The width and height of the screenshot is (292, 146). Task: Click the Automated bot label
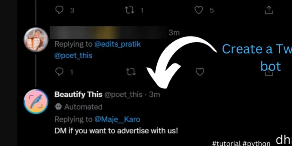(83, 107)
